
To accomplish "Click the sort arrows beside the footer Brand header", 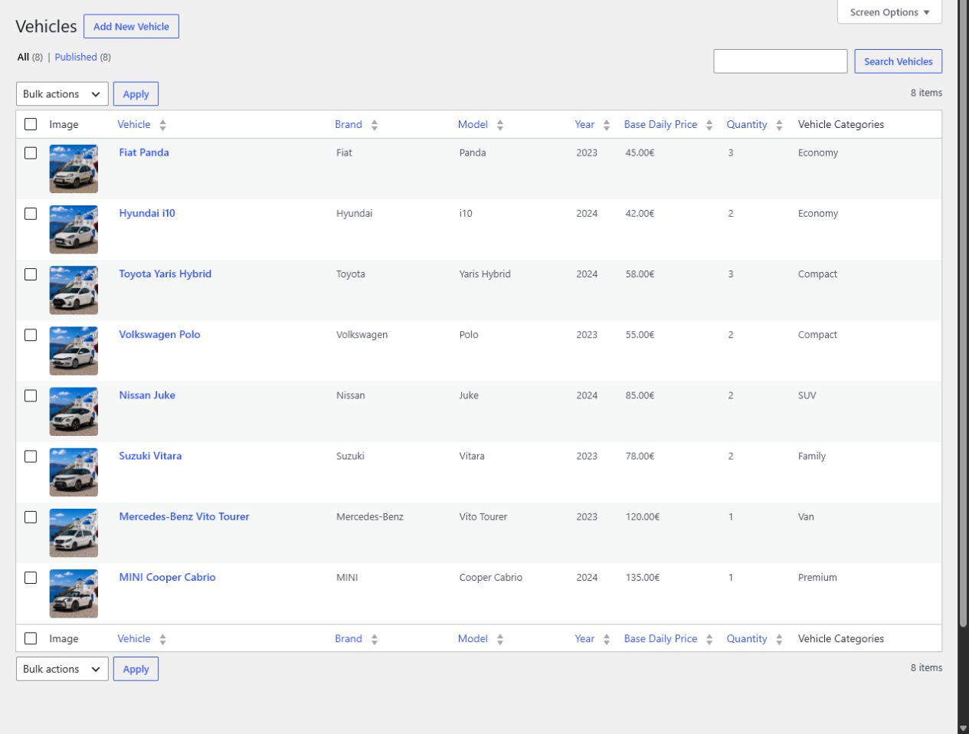I will (x=375, y=639).
